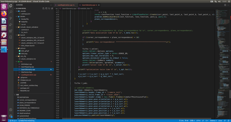Open LibreOffice Writer from dock
Image resolution: width=231 pixels, height=122 pixels.
(4, 21)
